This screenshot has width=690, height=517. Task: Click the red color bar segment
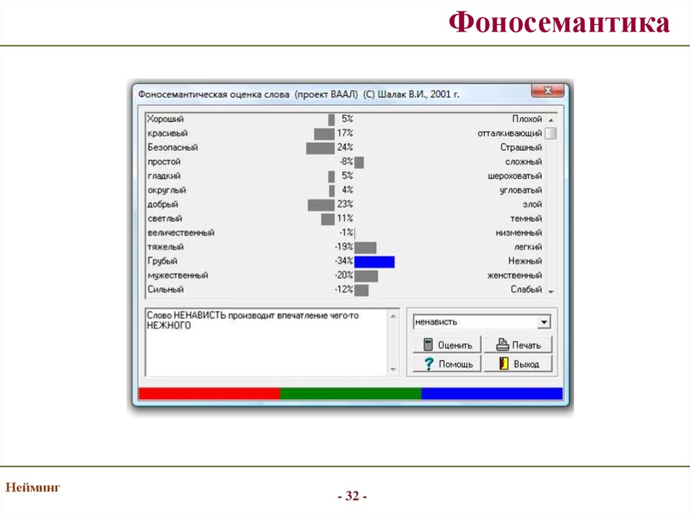tap(209, 394)
